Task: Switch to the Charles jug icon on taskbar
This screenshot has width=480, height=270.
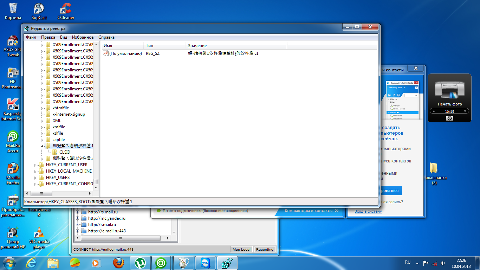Action: click(x=183, y=263)
